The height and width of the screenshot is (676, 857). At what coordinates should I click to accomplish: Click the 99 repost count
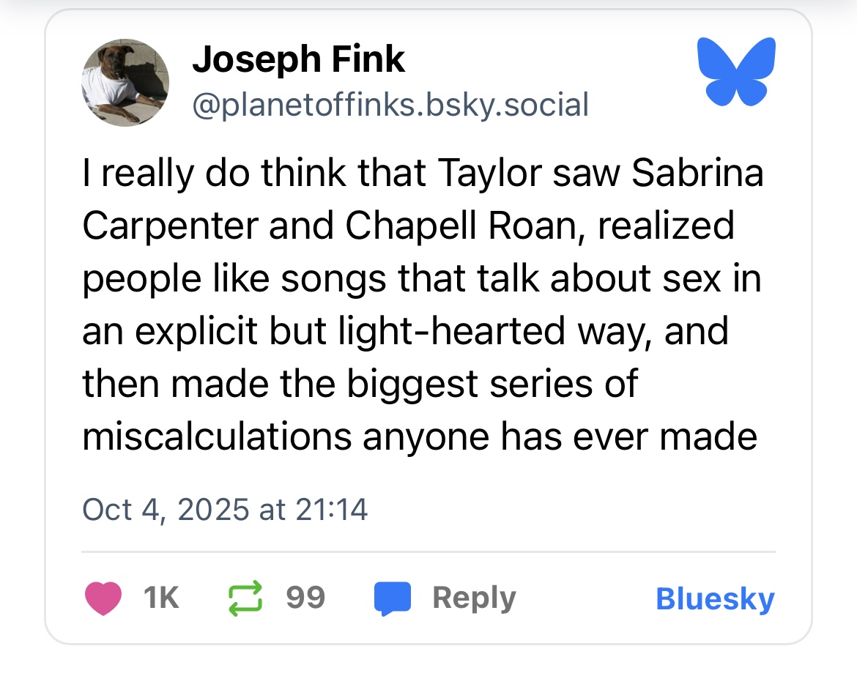pos(305,598)
